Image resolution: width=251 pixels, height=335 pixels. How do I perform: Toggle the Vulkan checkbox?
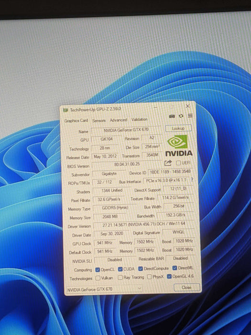tap(98, 278)
